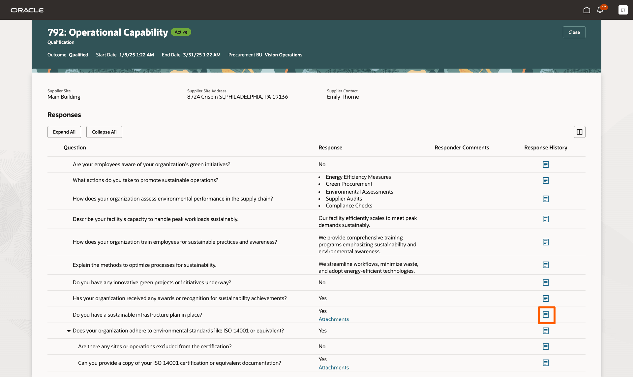
Task: View response history for the peak workloads question
Action: 546,219
